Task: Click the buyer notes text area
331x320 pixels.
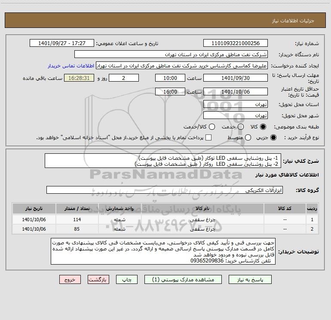Action: 163,251
